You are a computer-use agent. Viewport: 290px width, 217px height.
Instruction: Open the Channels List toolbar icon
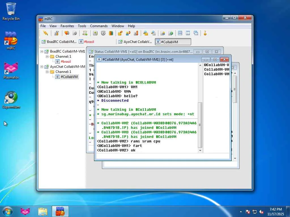pyautogui.click(x=75, y=33)
